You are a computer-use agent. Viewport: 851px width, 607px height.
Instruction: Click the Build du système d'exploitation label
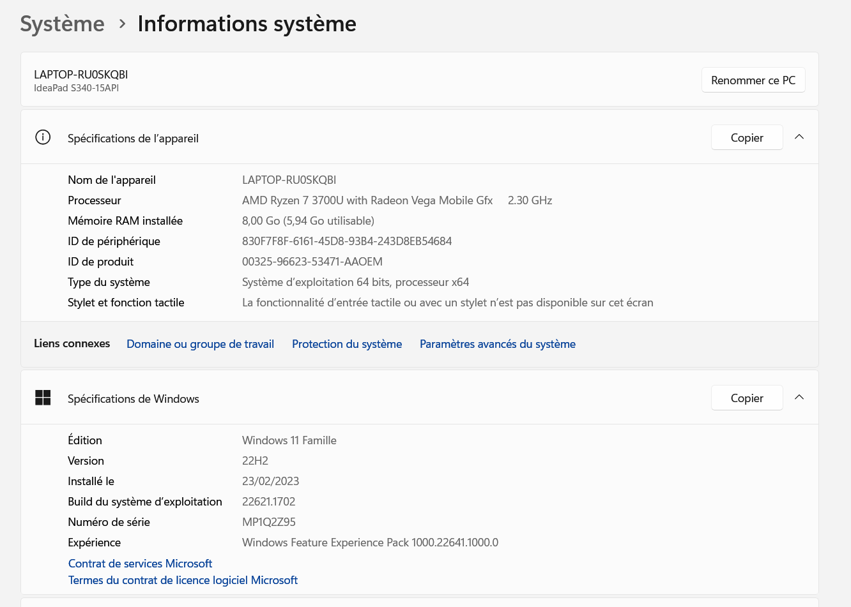tap(145, 502)
